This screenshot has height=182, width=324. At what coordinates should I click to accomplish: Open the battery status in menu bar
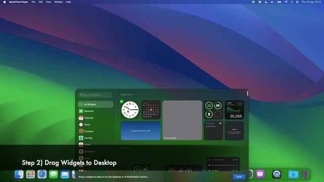click(279, 2)
